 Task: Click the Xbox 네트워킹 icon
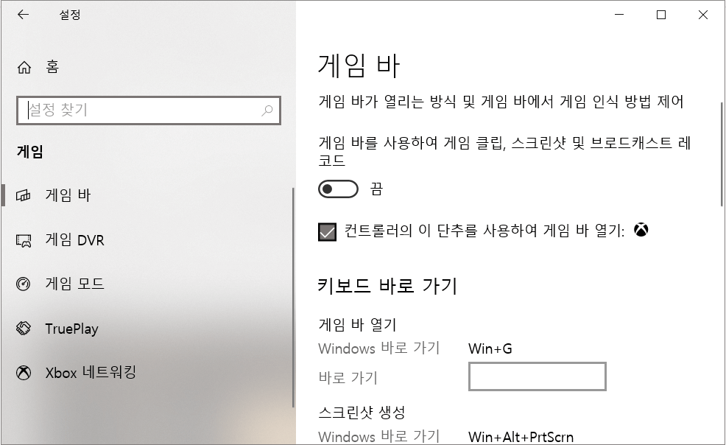pyautogui.click(x=24, y=374)
